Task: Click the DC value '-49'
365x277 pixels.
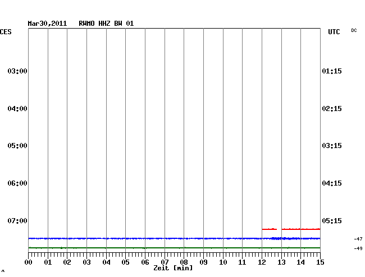Action: (358, 248)
